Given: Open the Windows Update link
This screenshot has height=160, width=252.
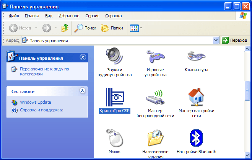Looking at the screenshot, I should point(35,102).
